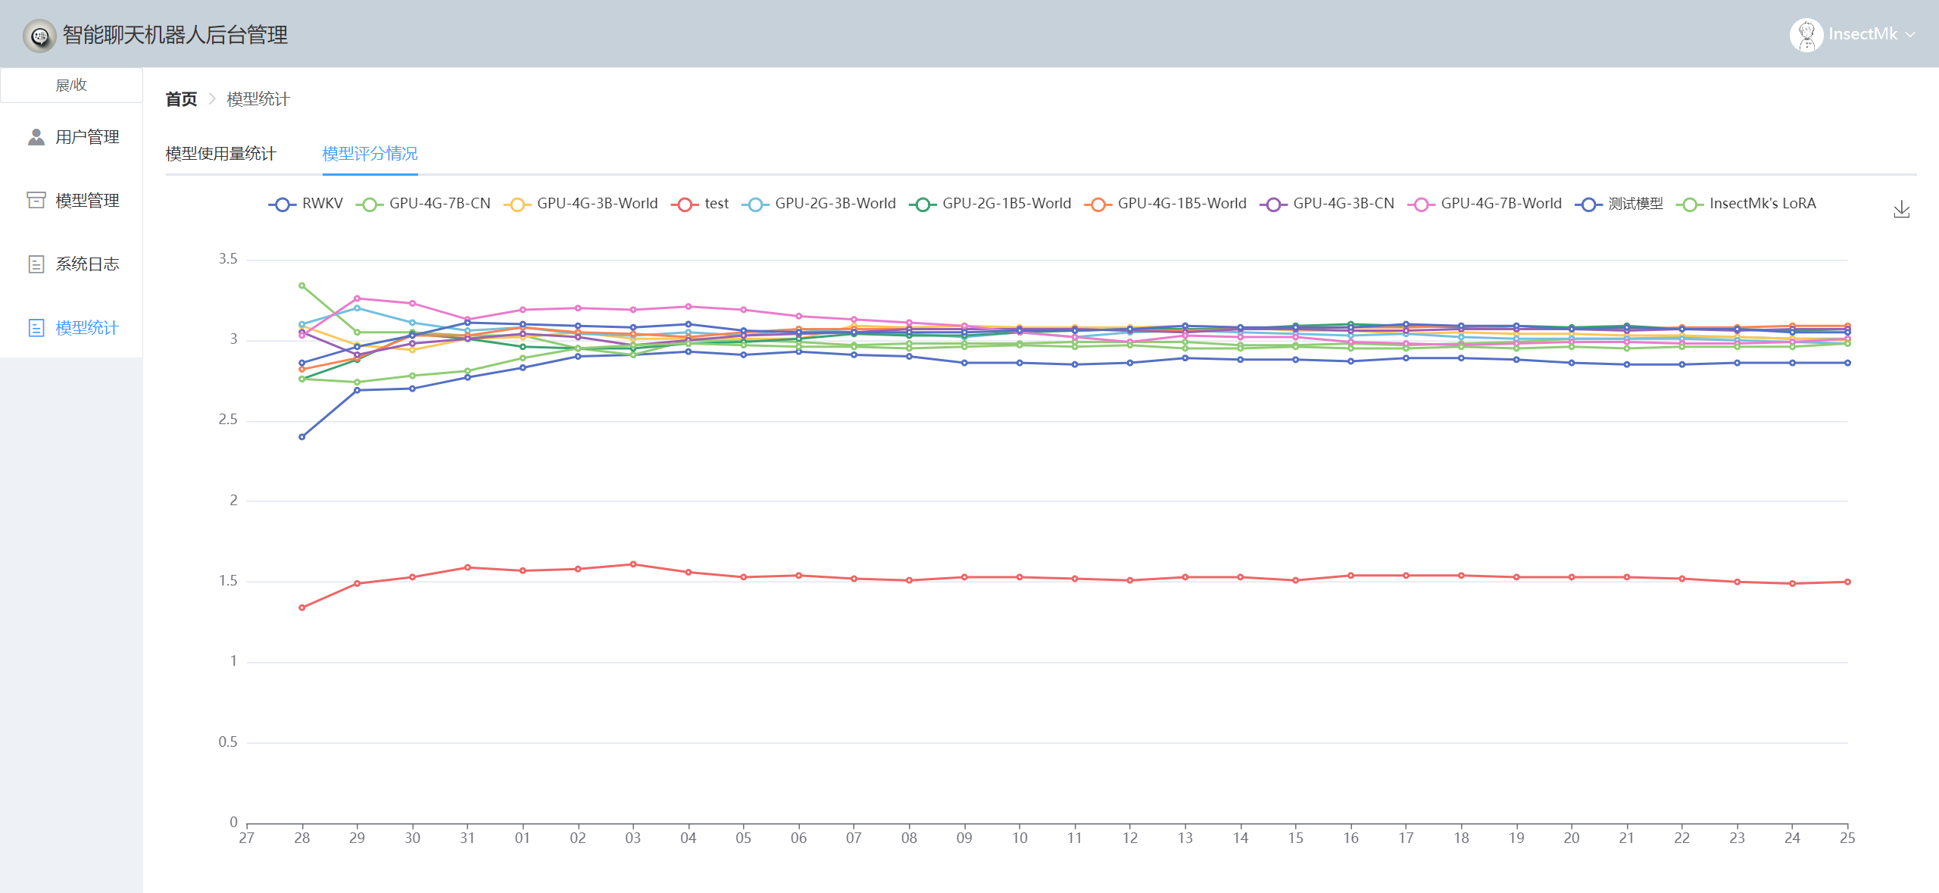Toggle the GPU-4G-7B-World legend series
1939x893 pixels.
click(x=1485, y=204)
